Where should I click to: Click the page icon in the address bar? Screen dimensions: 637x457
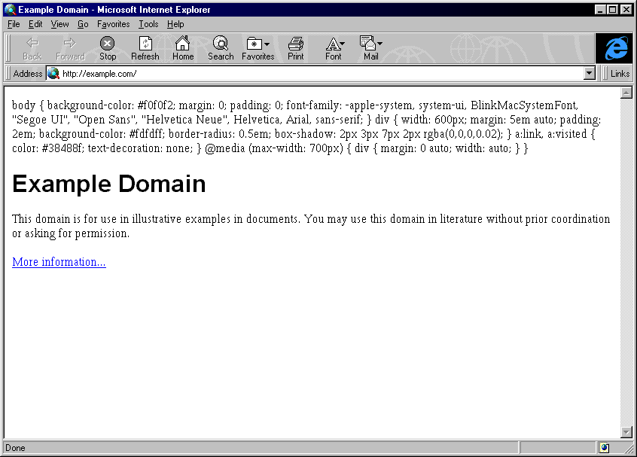coord(53,74)
